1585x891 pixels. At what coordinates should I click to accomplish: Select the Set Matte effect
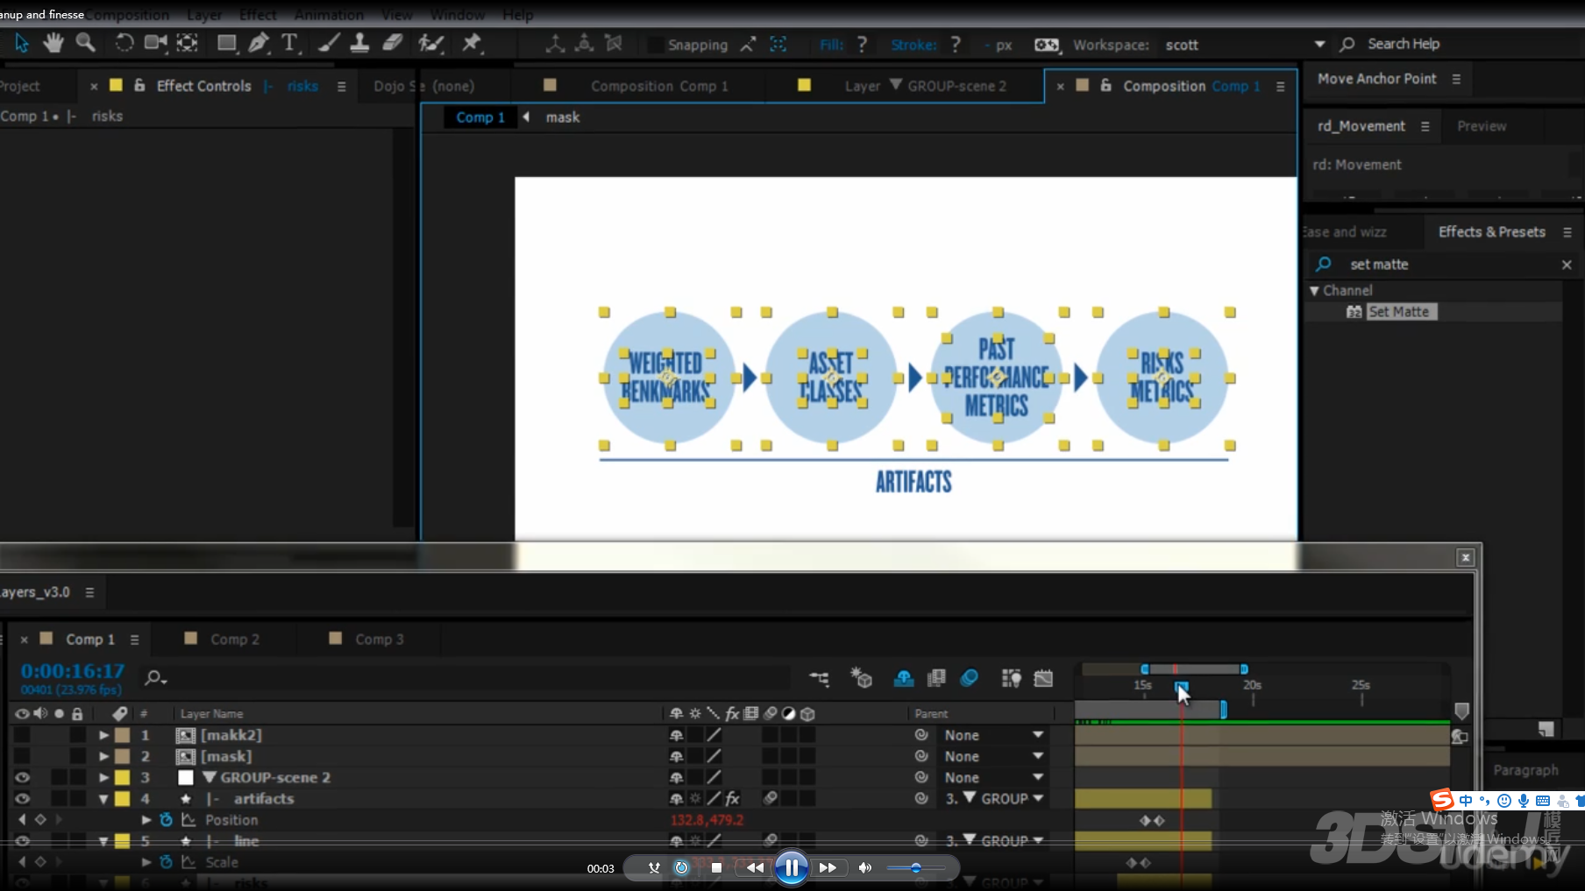[x=1398, y=312]
